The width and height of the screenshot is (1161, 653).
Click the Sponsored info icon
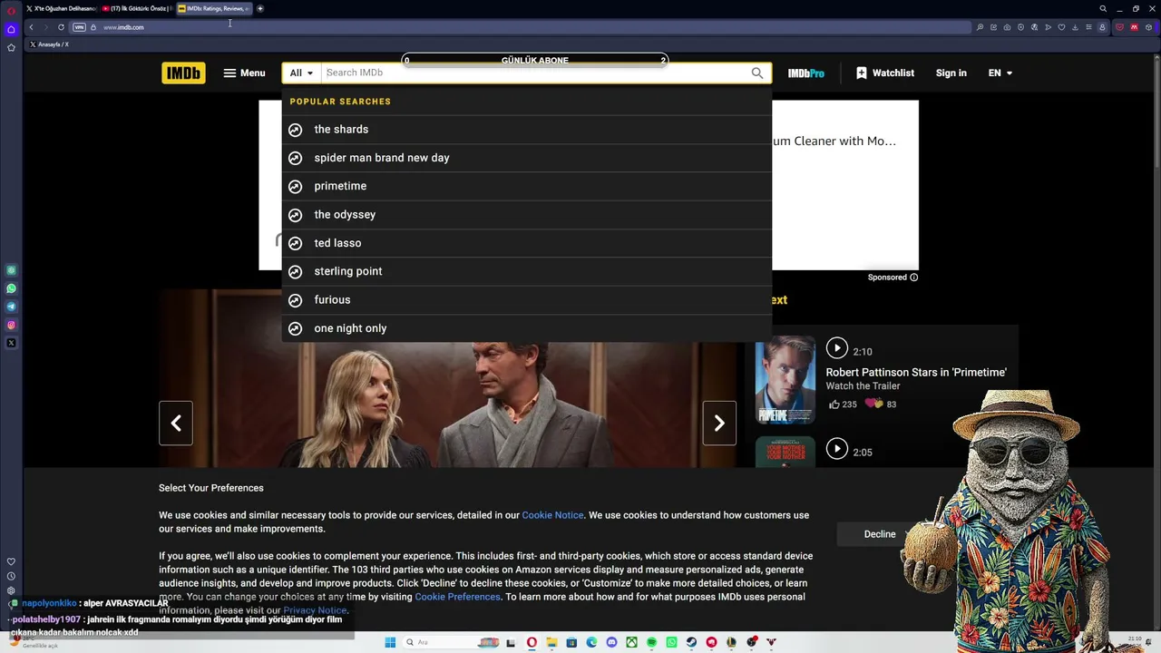914,278
